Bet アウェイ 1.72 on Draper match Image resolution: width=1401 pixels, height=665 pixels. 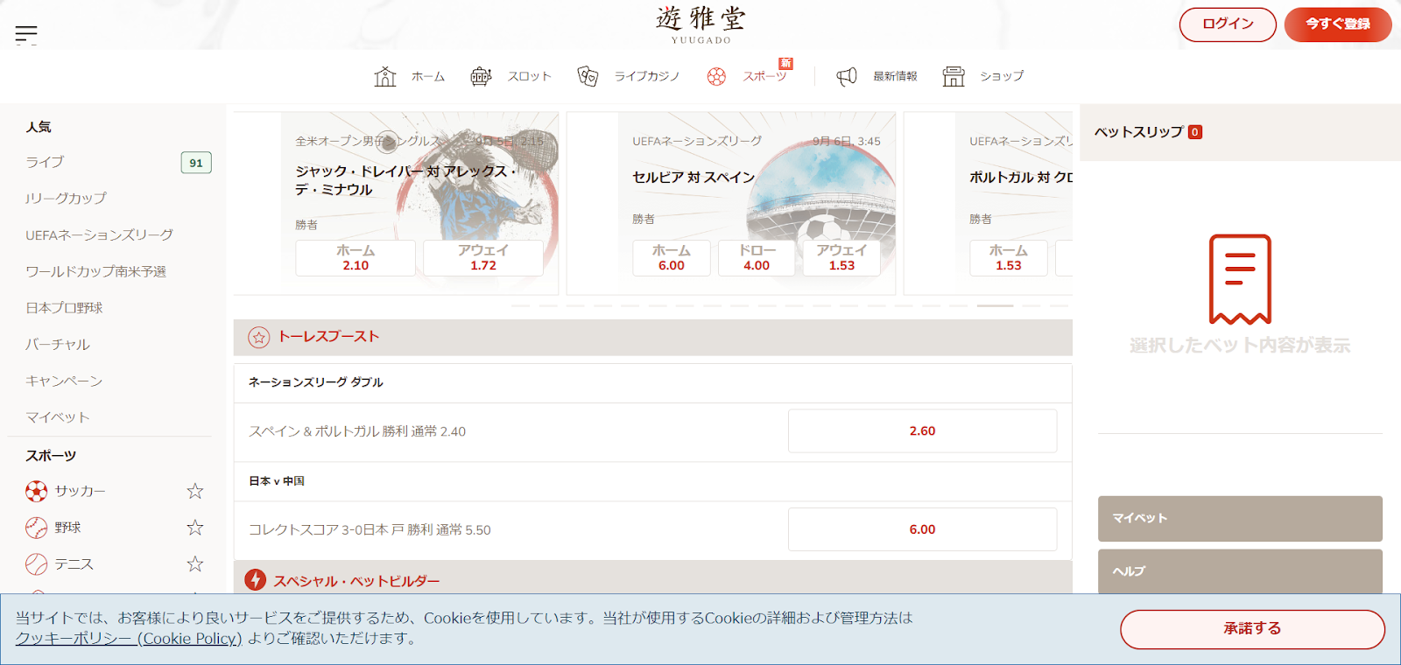[x=483, y=258]
